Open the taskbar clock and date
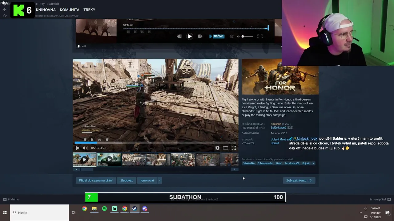This screenshot has height=221, width=394. click(x=375, y=213)
